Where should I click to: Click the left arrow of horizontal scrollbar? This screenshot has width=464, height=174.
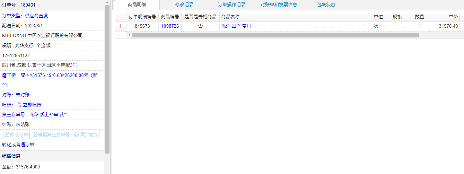[129, 35]
